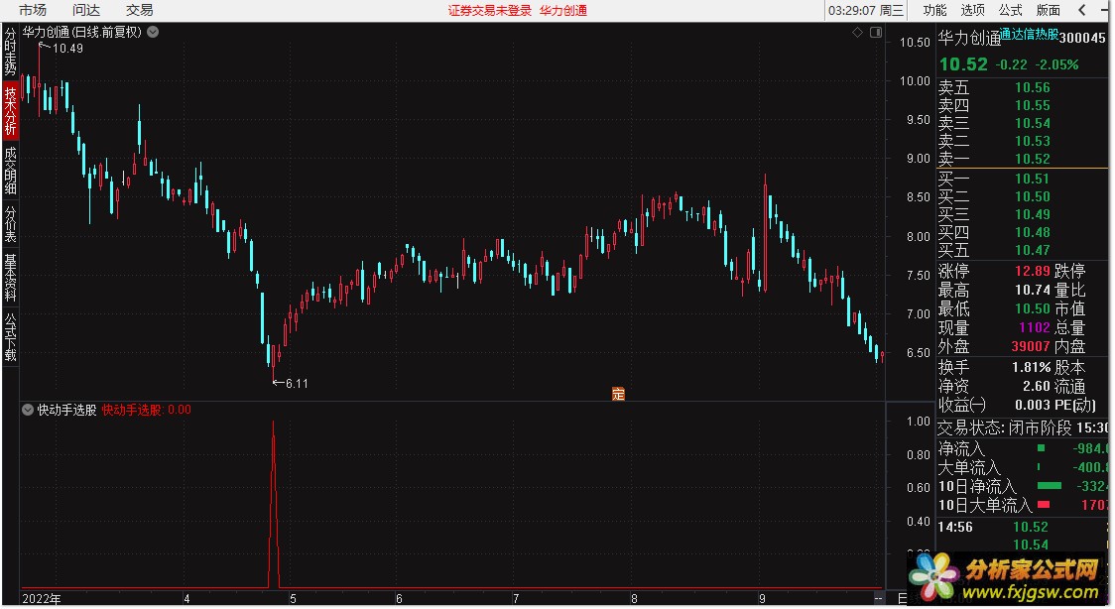The image size is (1115, 609).
Task: Click the 卖一 price 10.52
Action: [x=1033, y=159]
